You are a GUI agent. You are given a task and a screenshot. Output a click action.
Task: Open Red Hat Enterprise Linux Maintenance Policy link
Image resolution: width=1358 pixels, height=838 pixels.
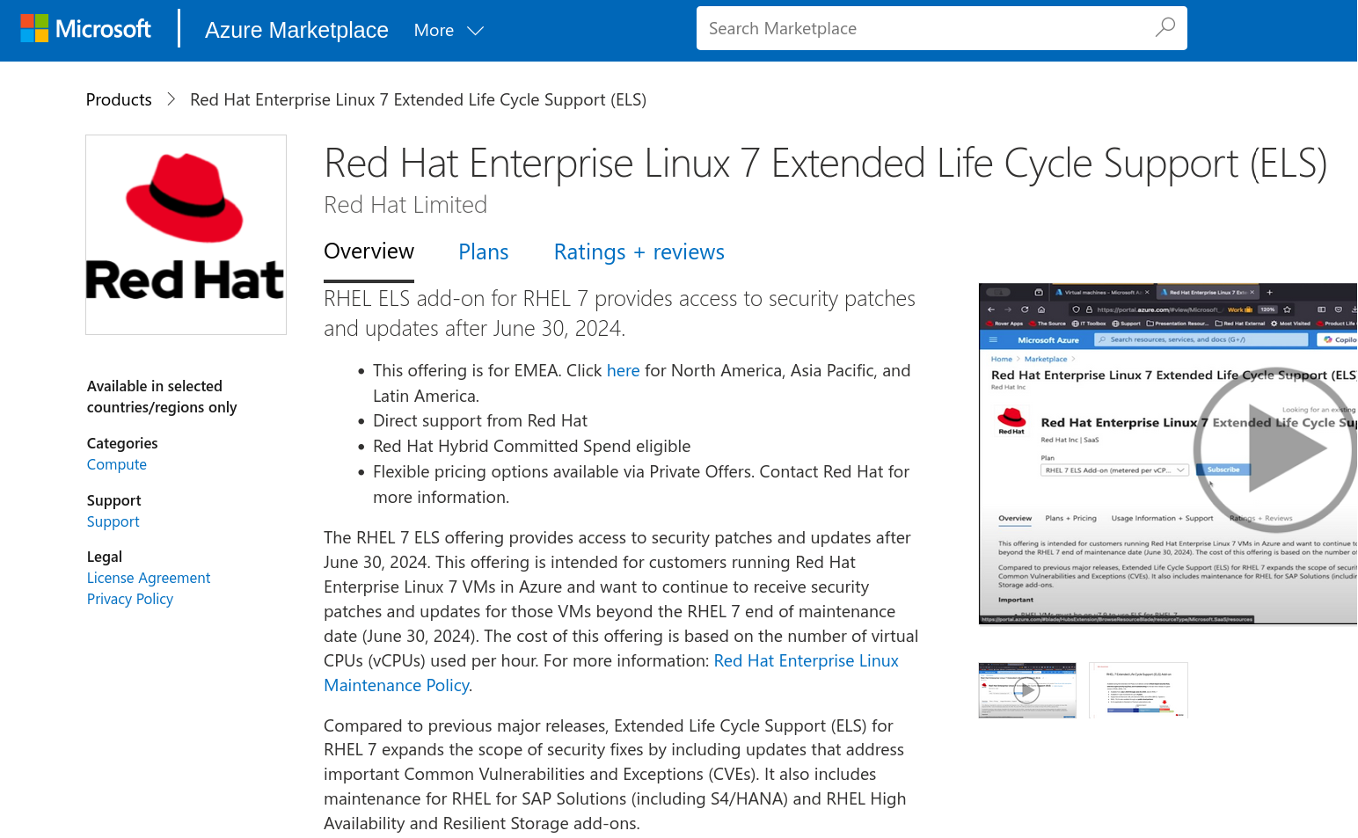(x=611, y=673)
